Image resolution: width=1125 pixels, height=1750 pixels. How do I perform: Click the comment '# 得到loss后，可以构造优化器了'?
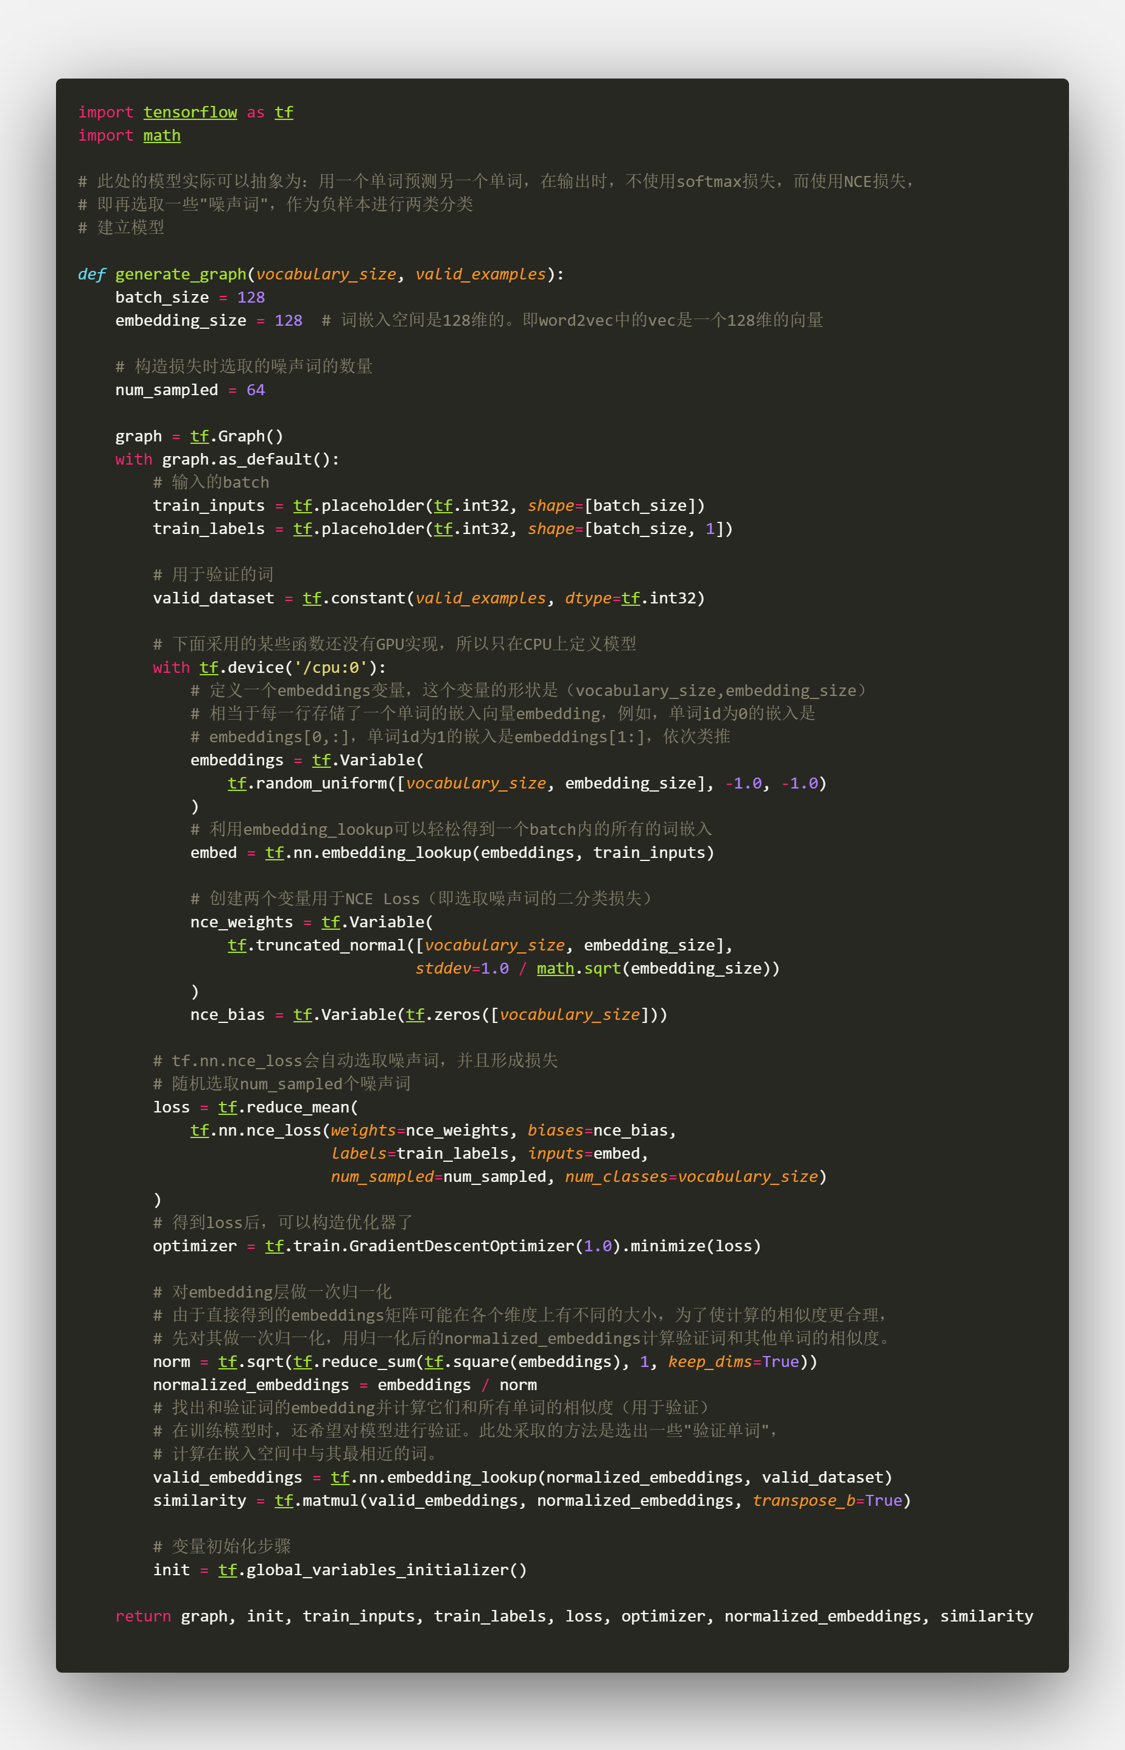click(282, 1223)
